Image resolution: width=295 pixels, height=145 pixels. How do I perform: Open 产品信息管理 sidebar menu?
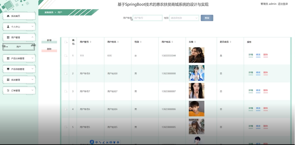pyautogui.click(x=19, y=69)
